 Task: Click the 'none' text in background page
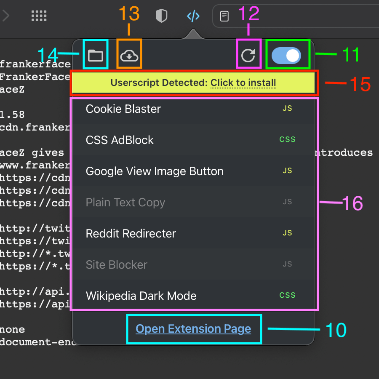click(x=12, y=329)
